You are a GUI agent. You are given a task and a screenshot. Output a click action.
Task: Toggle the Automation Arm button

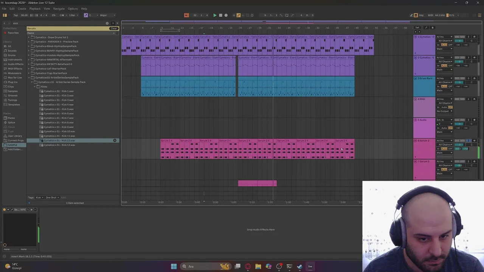[x=239, y=15]
